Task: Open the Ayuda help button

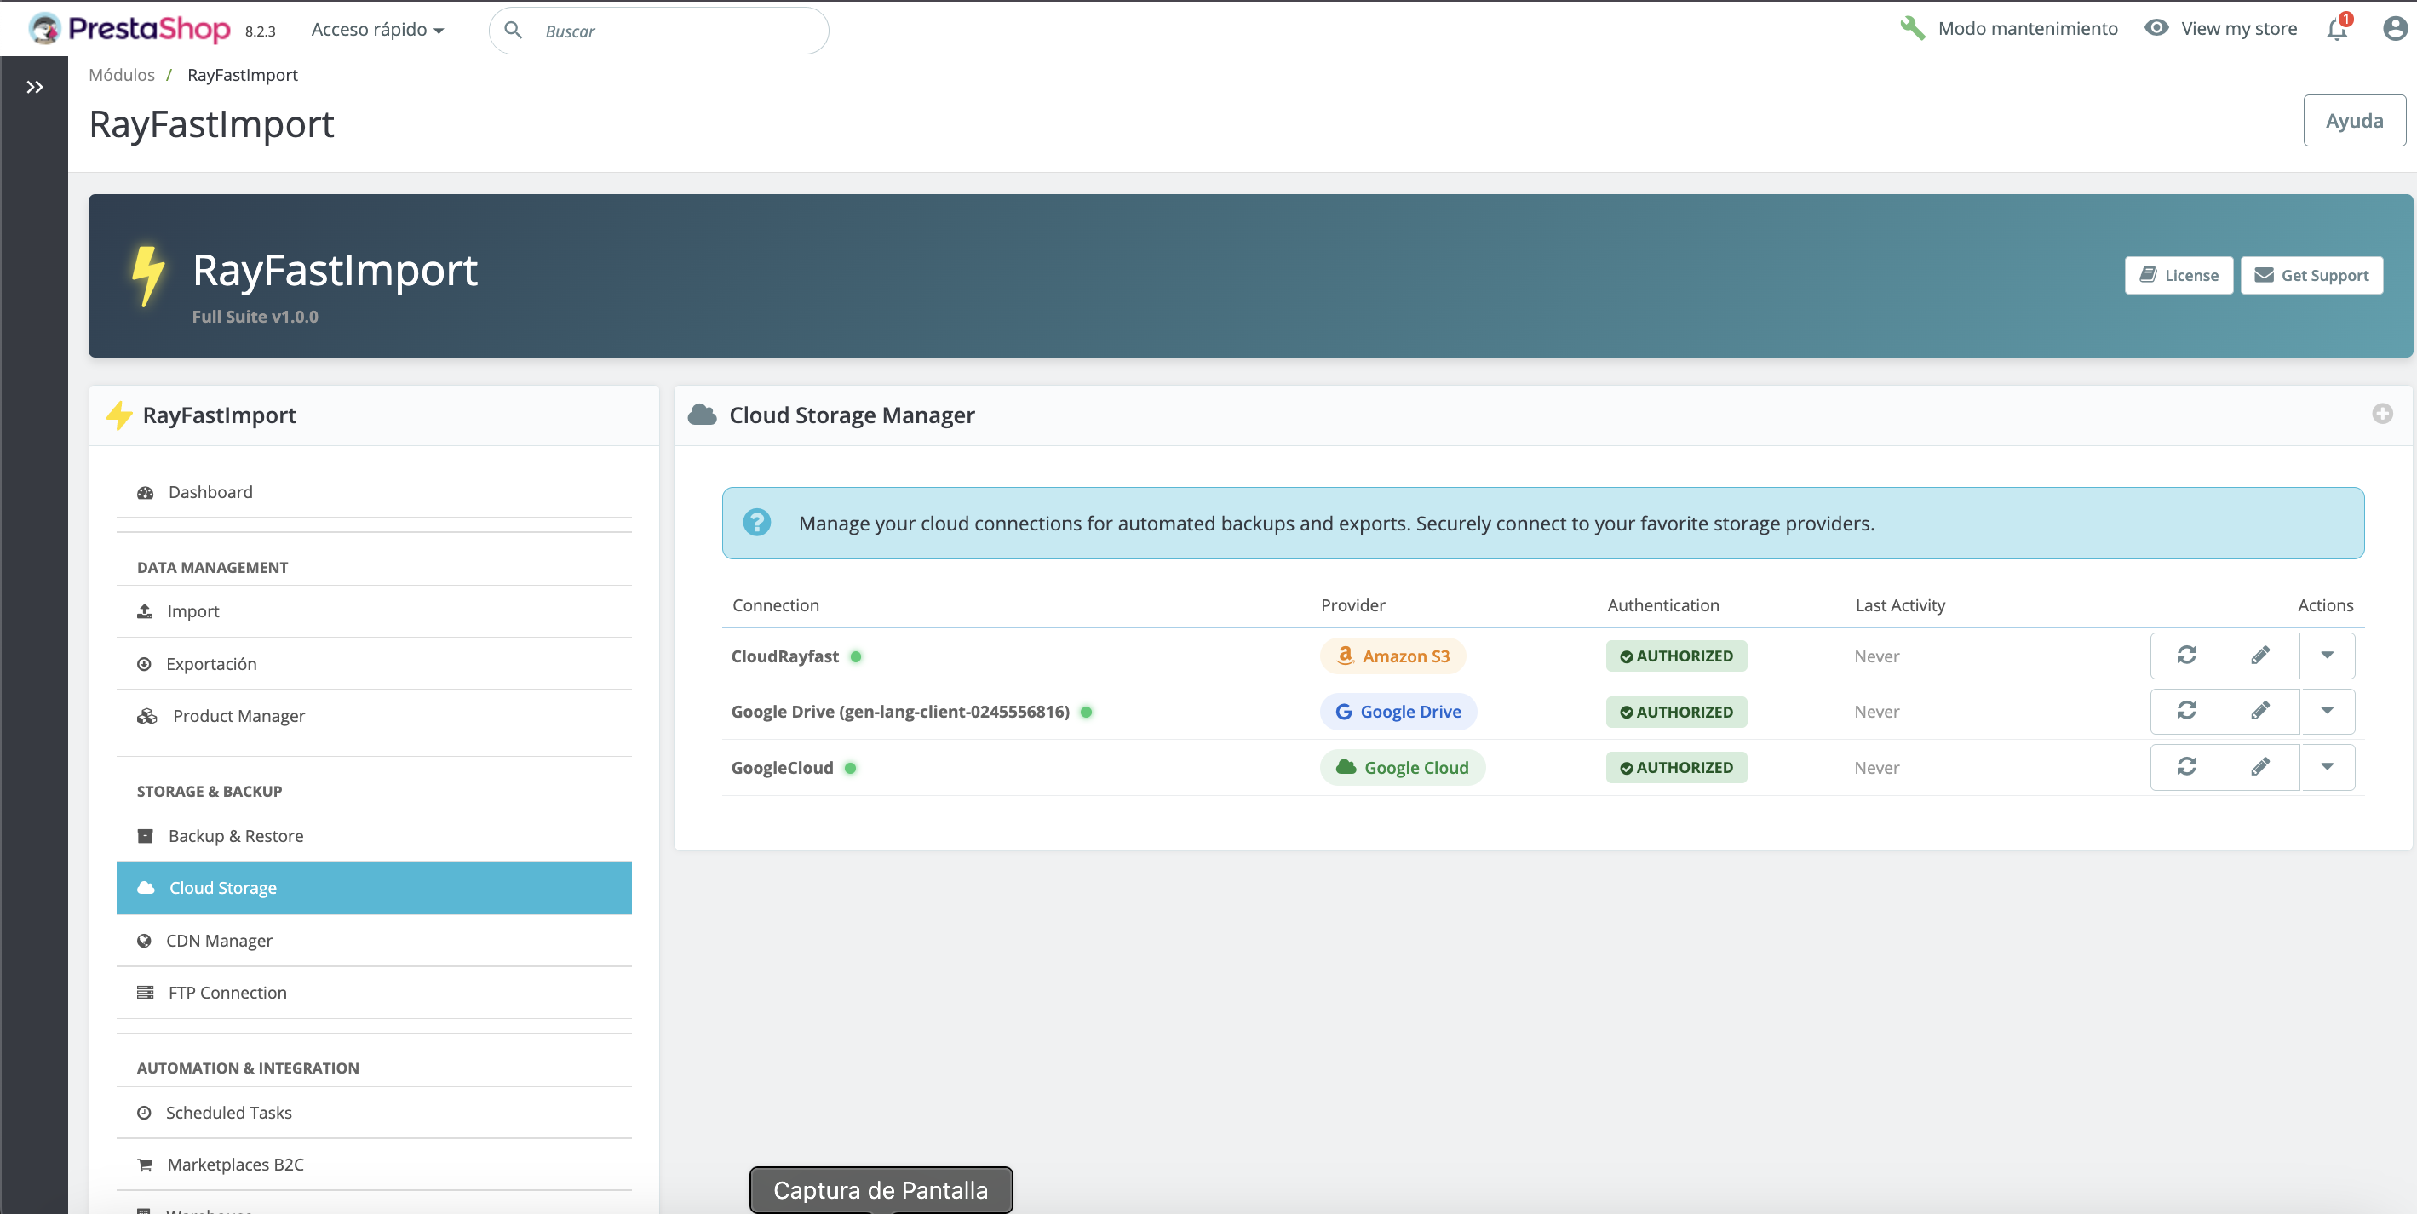Action: pyautogui.click(x=2353, y=120)
